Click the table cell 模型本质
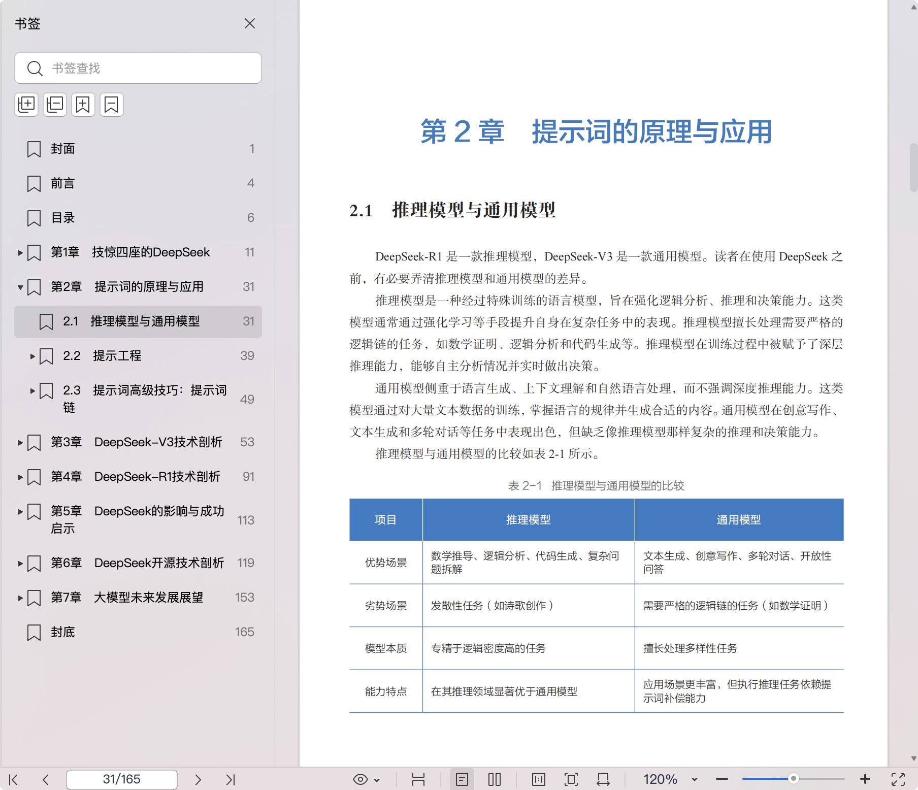918x790 pixels. click(x=386, y=648)
